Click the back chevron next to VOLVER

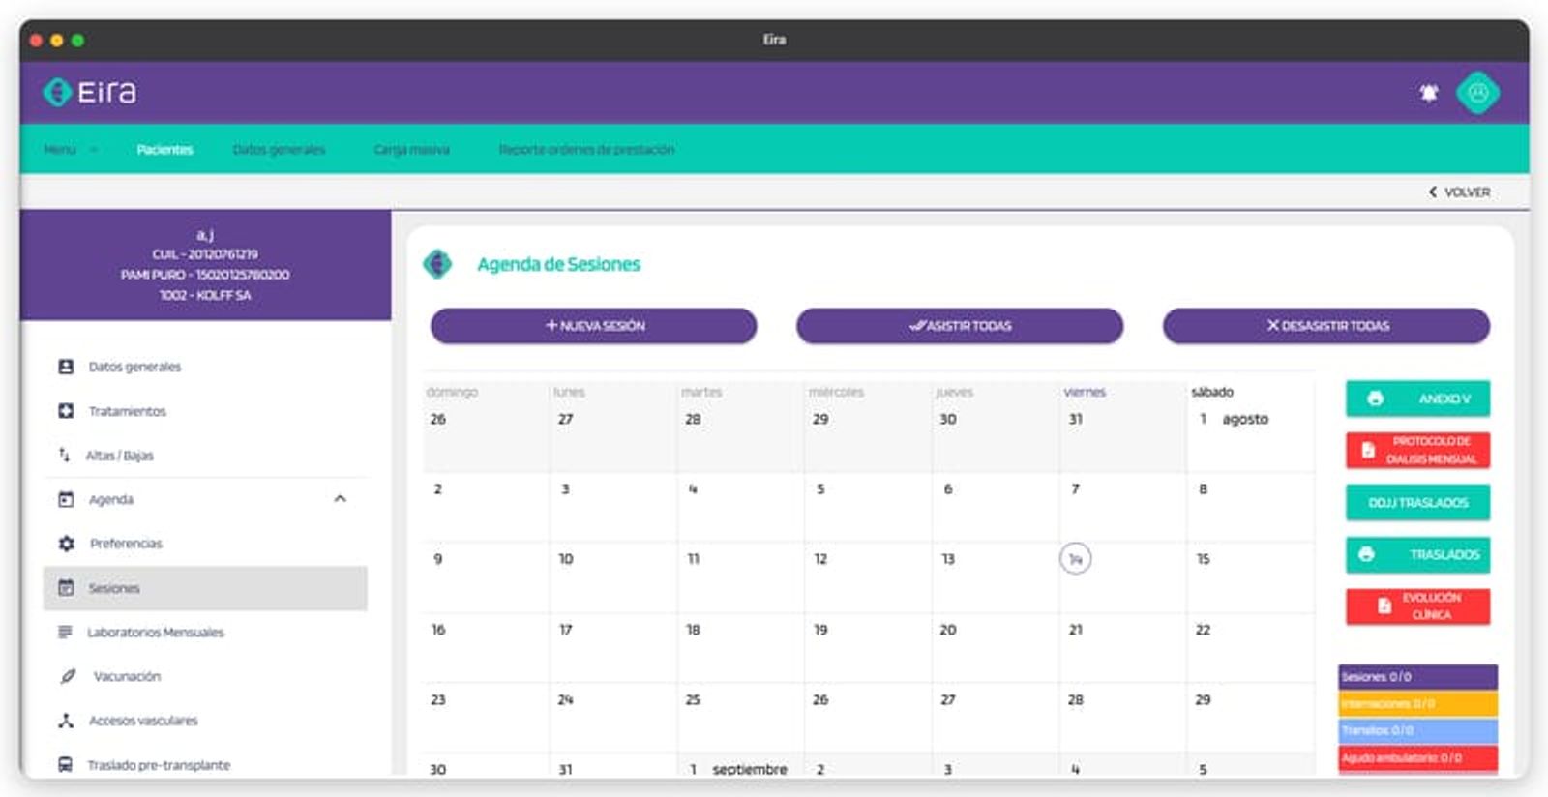(1433, 192)
